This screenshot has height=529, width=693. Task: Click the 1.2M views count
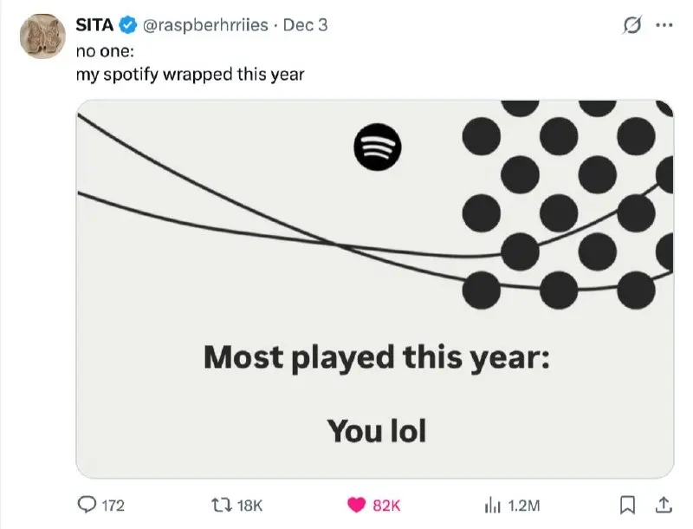pyautogui.click(x=523, y=505)
